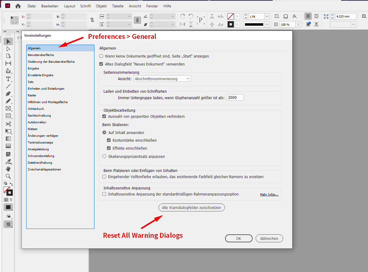This screenshot has width=368, height=272.
Task: Open the stroke weight dropdown showing 1 Pt
Action: 267,16
